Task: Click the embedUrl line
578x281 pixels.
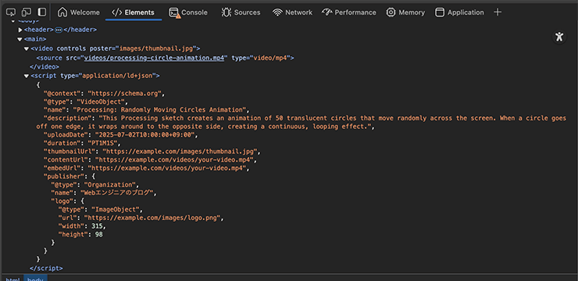Action: point(147,169)
